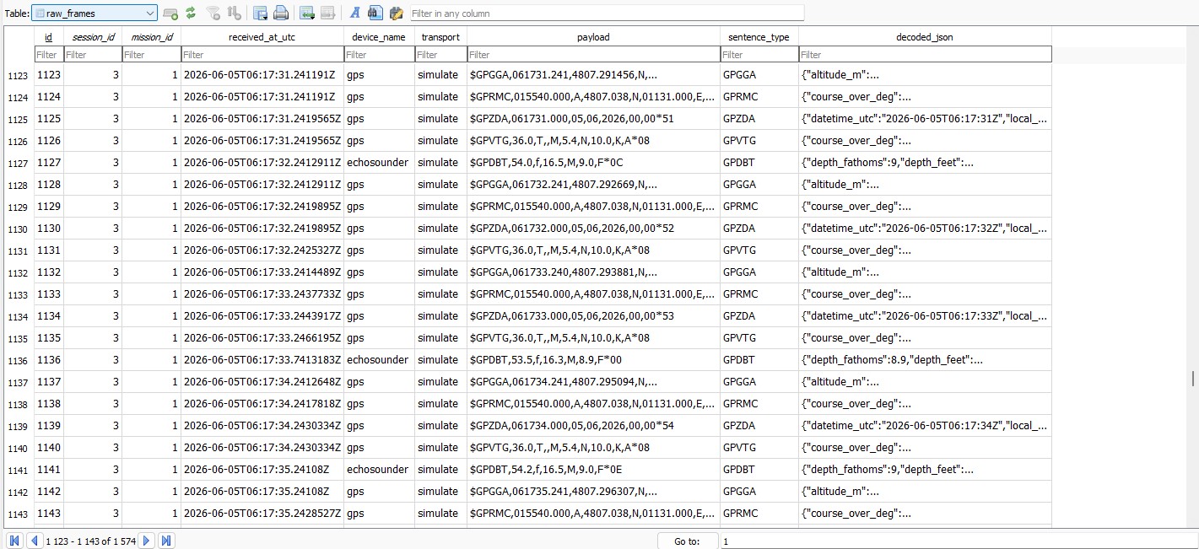Select timestamp '2026-06-05T06:17:33.7413183Z'
Screen dimensions: 1199x549
click(262, 360)
